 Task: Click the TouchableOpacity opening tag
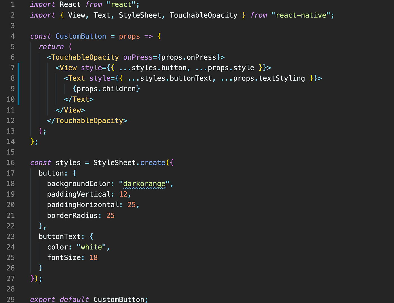coord(83,57)
